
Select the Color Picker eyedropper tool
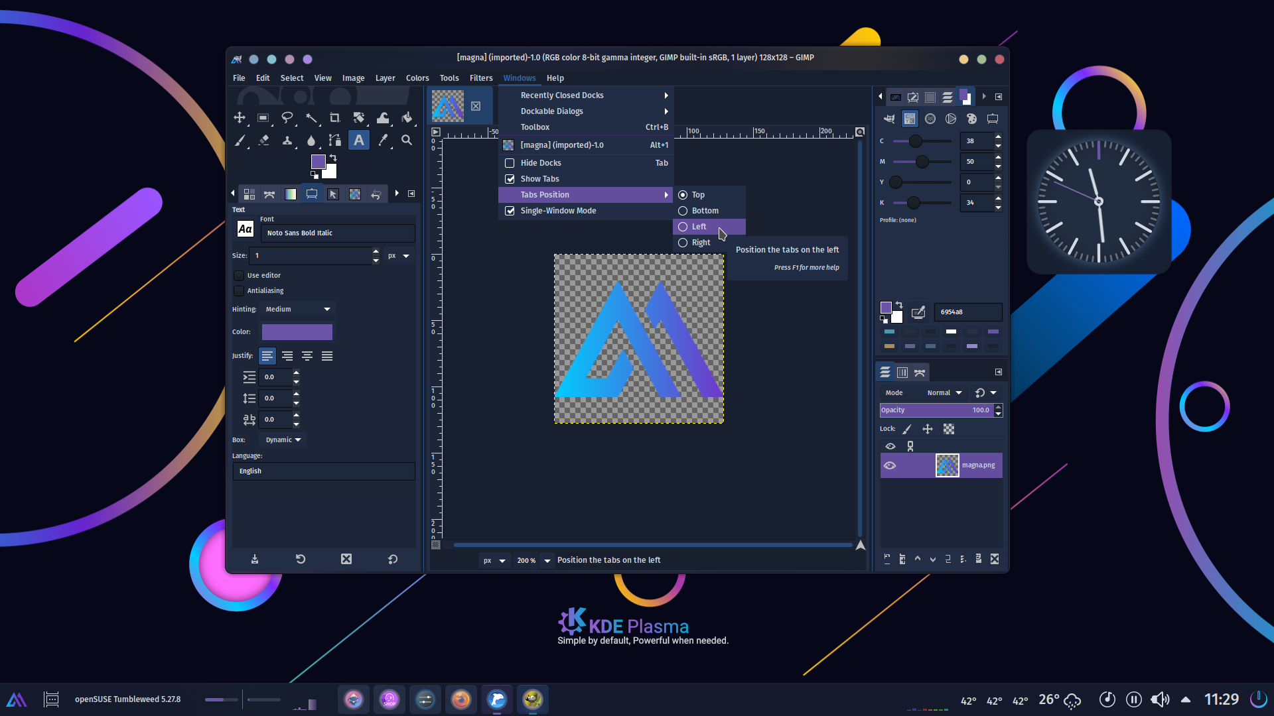tap(383, 141)
